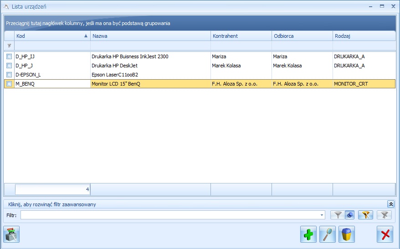Sort by Kod column header
Image resolution: width=400 pixels, height=249 pixels.
tap(52, 36)
